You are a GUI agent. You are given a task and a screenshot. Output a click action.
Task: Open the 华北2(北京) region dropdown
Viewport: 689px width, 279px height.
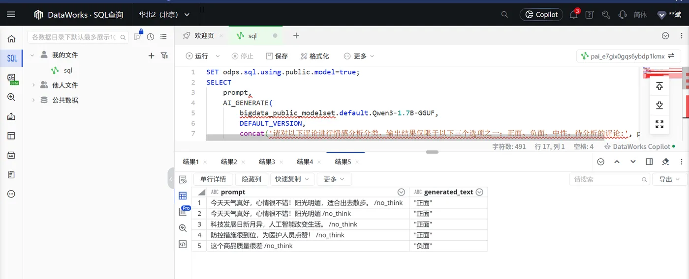pos(164,15)
